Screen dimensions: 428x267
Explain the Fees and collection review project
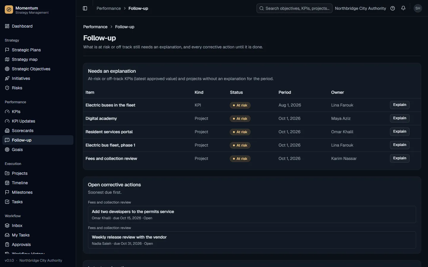click(x=399, y=158)
